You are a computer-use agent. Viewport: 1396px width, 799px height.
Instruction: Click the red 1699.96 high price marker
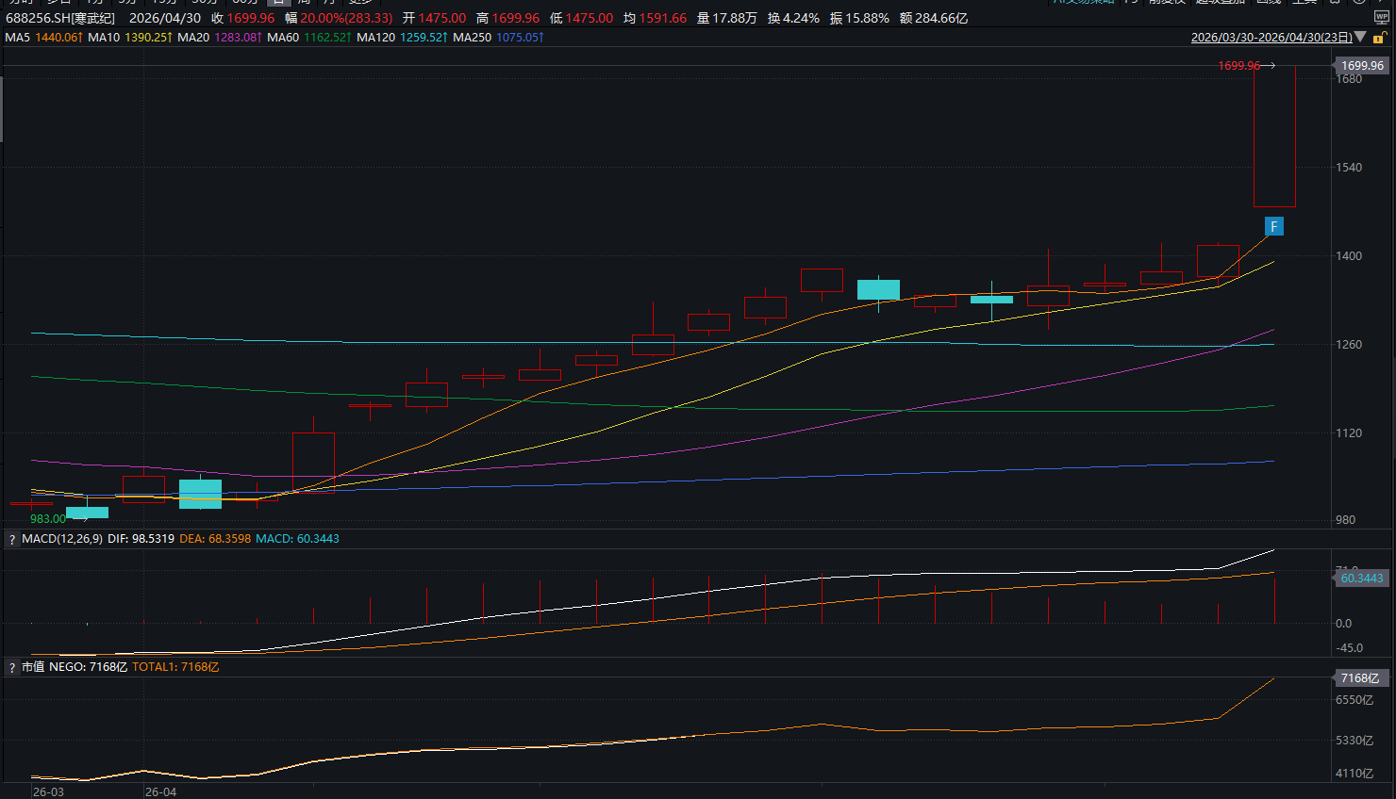1238,66
